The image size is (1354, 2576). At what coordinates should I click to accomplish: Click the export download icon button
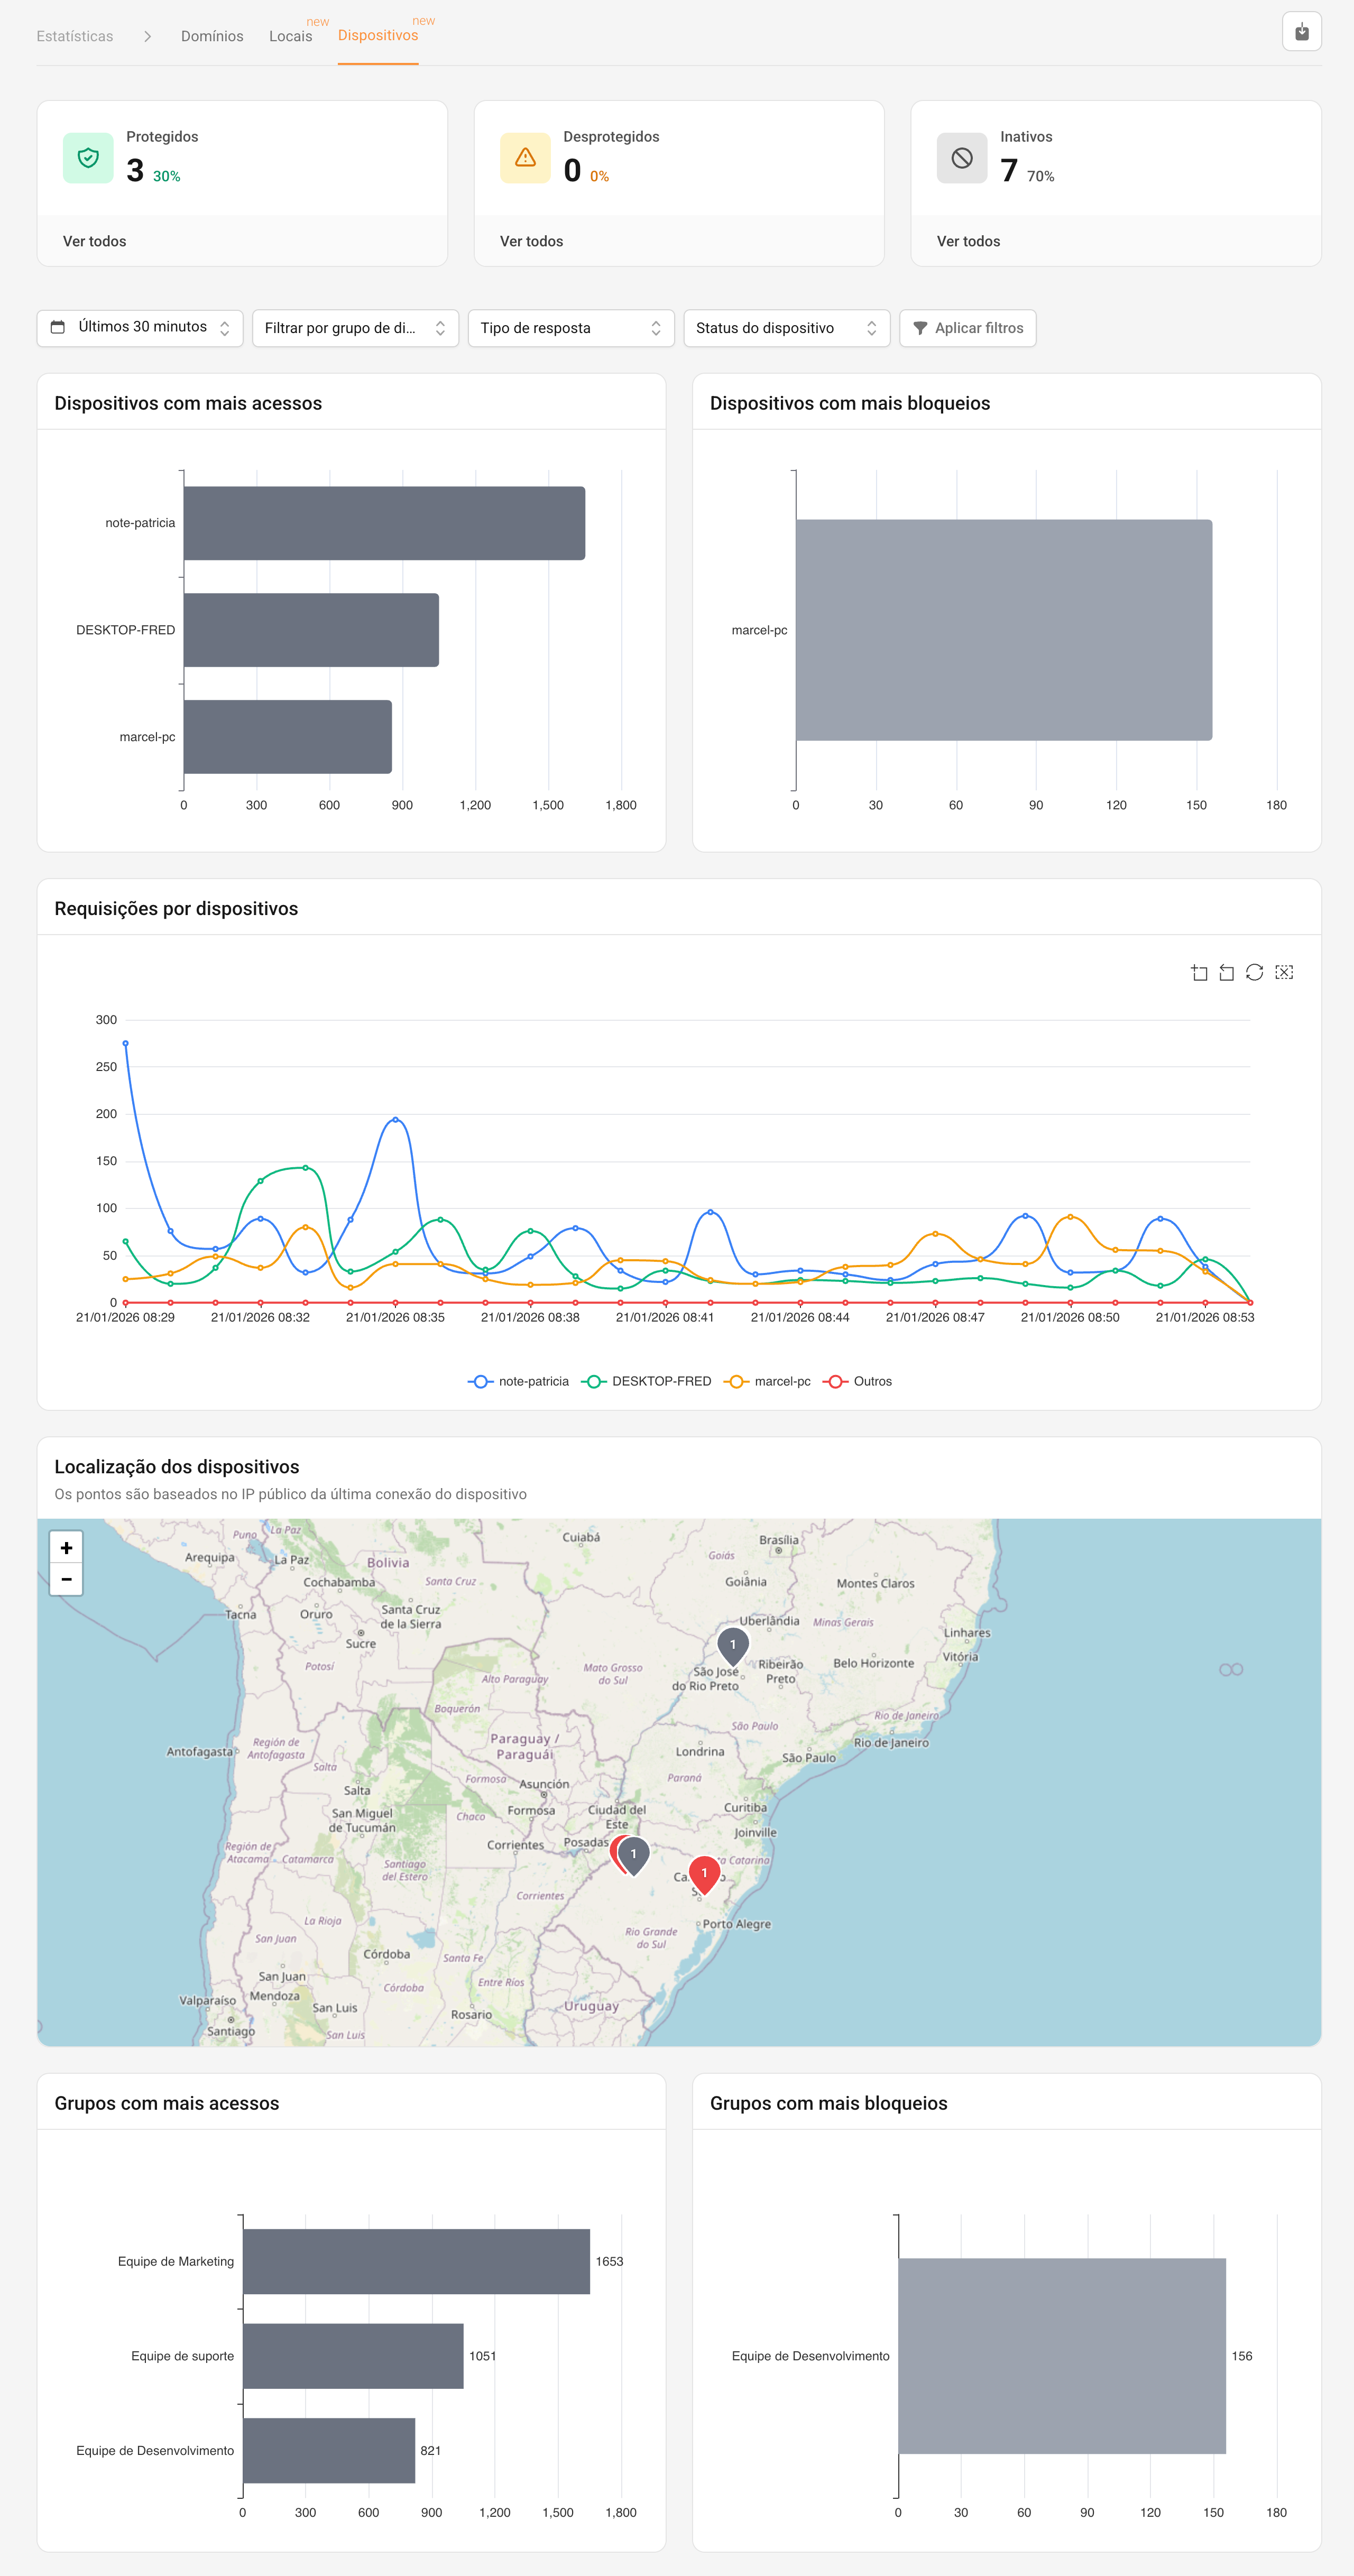(x=1301, y=32)
